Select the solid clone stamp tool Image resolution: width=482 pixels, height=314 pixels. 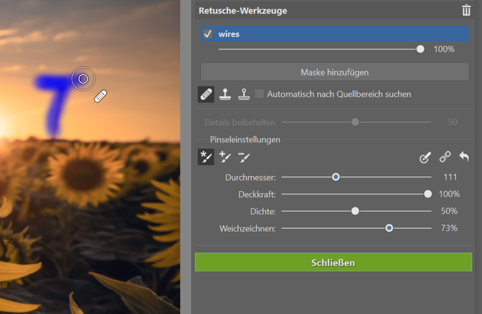(225, 94)
